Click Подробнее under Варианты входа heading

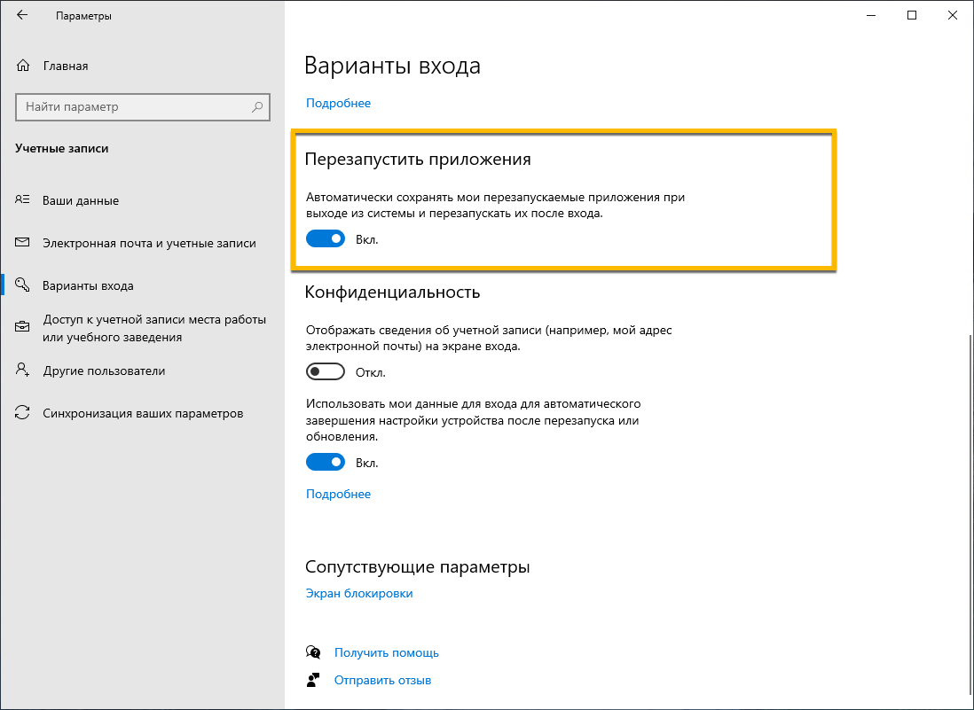[338, 103]
